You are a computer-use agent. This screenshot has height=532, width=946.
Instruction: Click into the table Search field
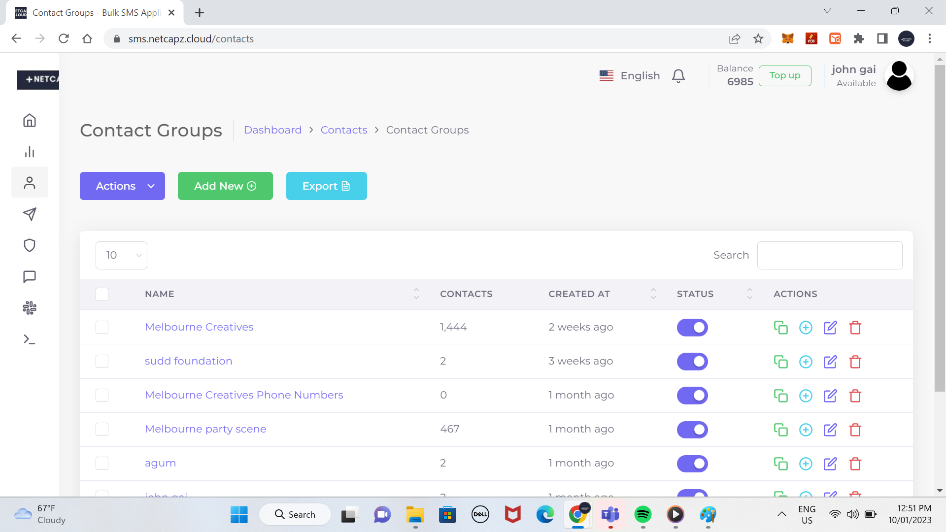[x=829, y=255]
